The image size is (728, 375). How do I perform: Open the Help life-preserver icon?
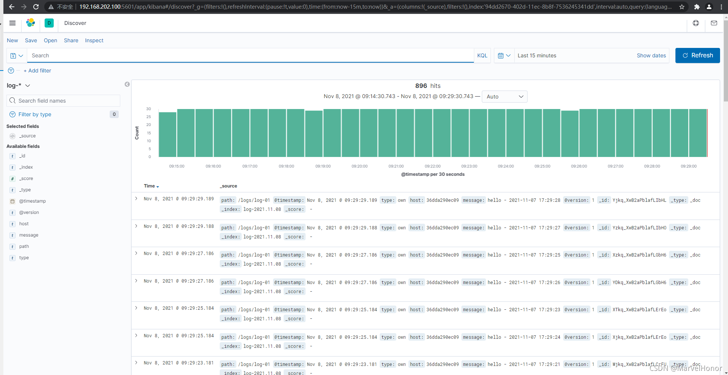(696, 23)
